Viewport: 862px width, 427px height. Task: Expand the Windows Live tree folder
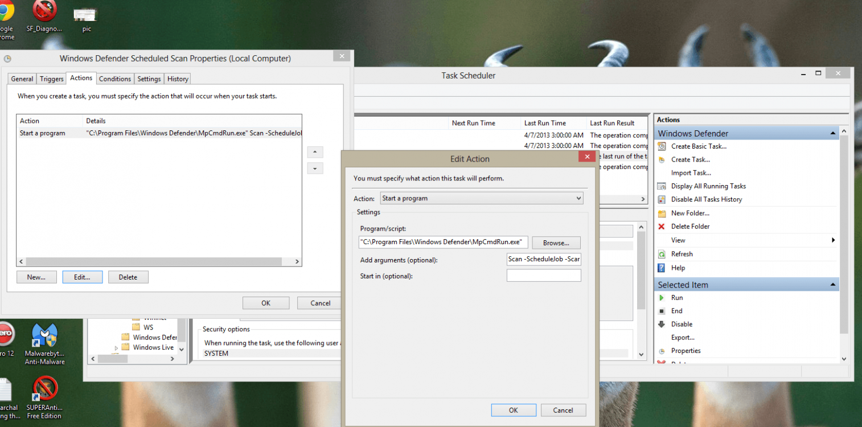click(x=116, y=347)
